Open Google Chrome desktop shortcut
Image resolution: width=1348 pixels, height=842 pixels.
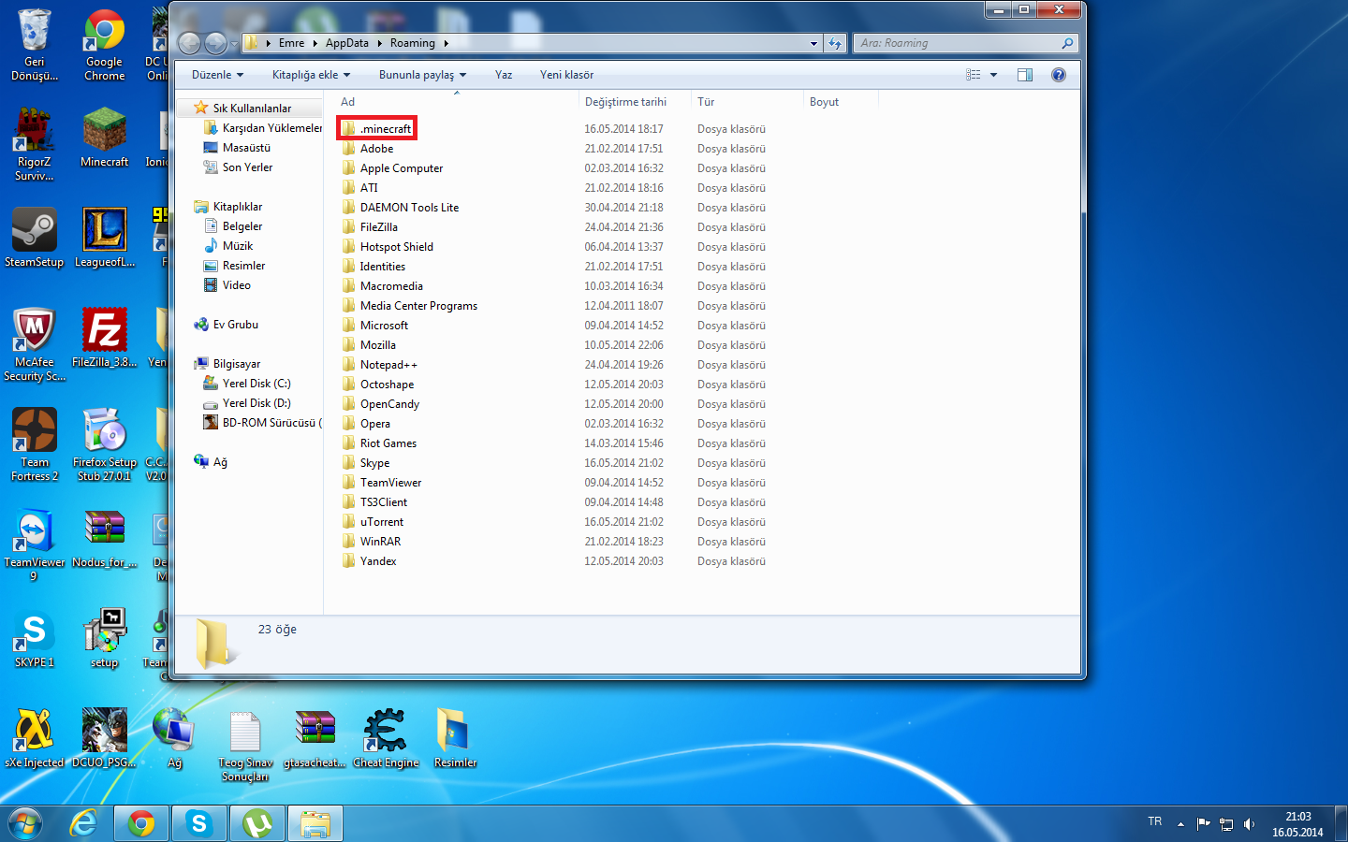coord(104,45)
